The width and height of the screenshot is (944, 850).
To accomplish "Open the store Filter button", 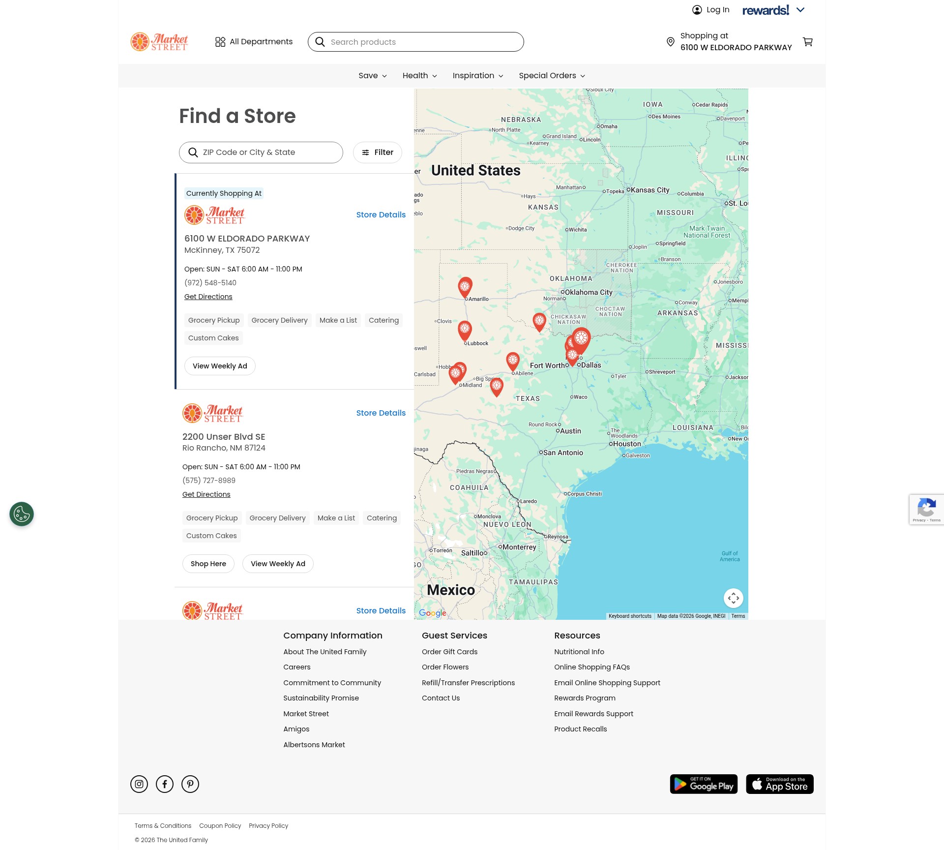I will point(378,152).
